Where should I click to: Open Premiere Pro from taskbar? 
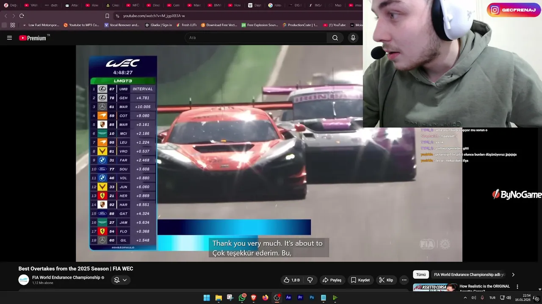click(x=300, y=298)
